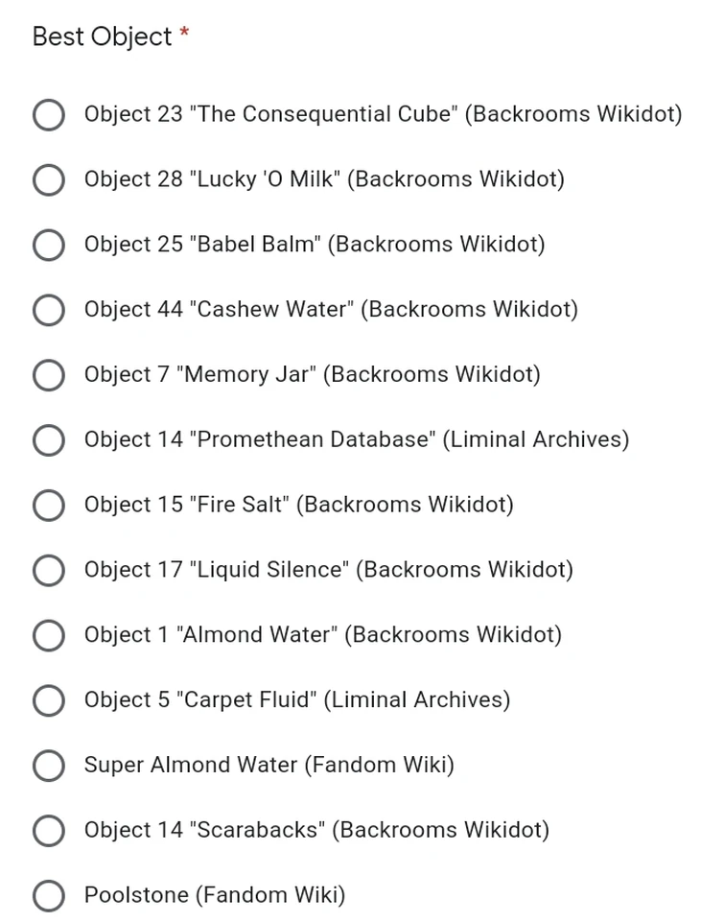Viewport: 724px width, 922px height.
Task: Select Object 14 "Scarabacks"
Action: point(48,831)
